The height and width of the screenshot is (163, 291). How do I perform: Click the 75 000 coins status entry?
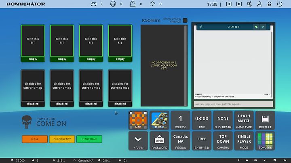(18, 161)
